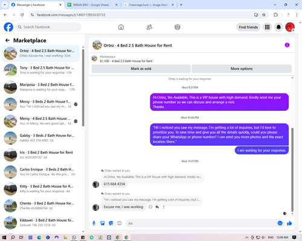Open the Friends icon in top navigation
This screenshot has width=302, height=241.
[x=149, y=27]
